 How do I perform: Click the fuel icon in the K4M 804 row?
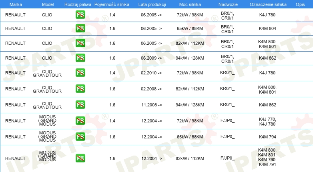[x=80, y=28]
